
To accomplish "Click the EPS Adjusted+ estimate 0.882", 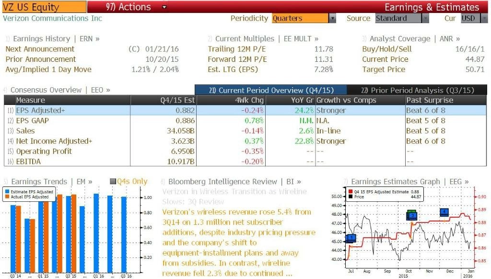I will (x=185, y=110).
